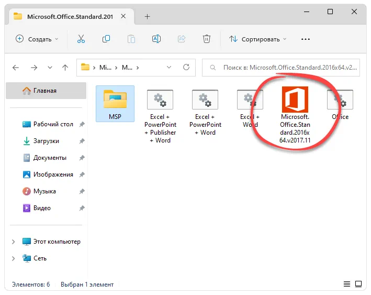The image size is (371, 295).
Task: Expand Этот компьютер tree node
Action: click(14, 242)
